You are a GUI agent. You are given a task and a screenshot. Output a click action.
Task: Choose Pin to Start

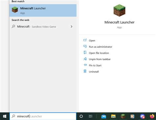click(95, 66)
